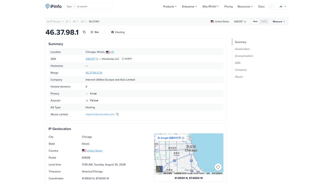Jump to Abuse section in sidebar

(x=239, y=77)
